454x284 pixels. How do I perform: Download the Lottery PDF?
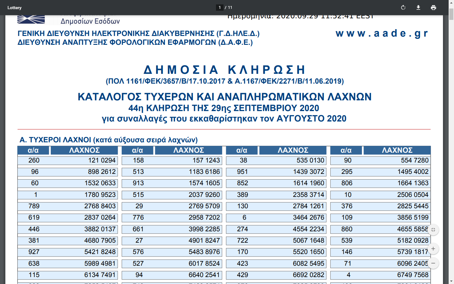click(418, 8)
